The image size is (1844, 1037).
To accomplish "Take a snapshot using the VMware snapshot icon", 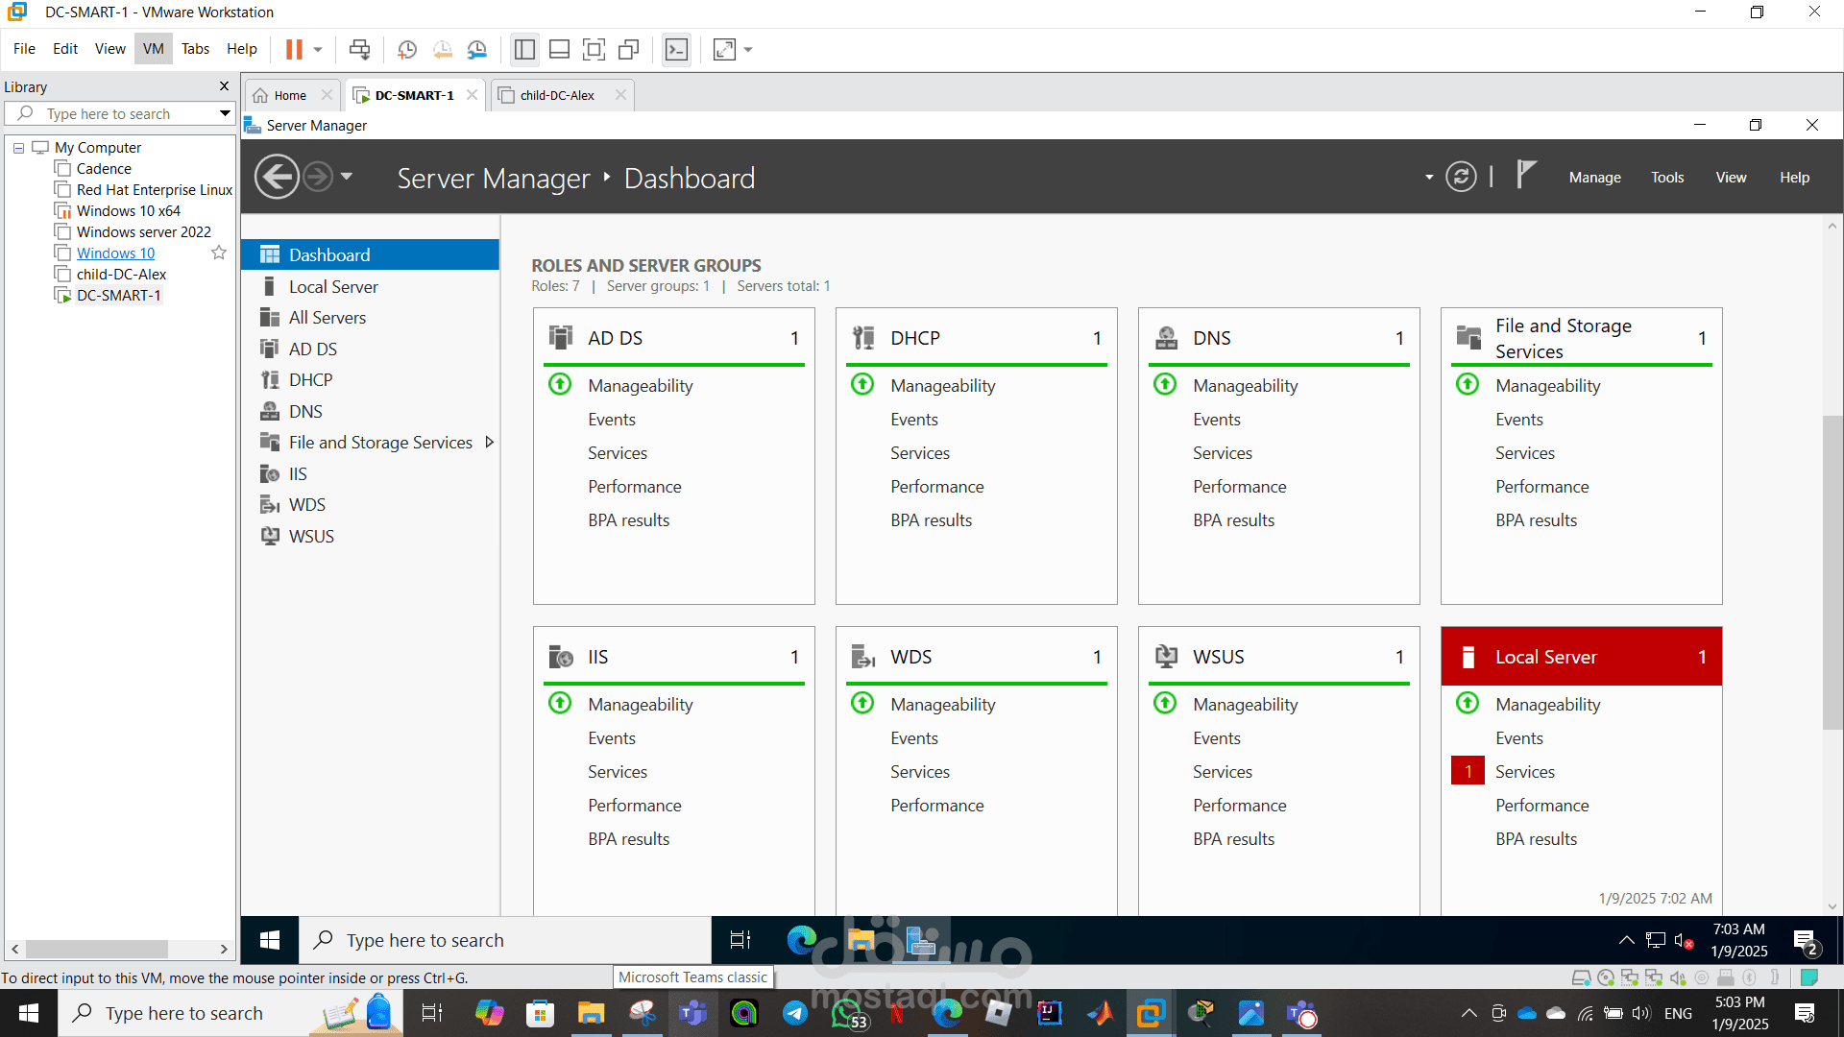I will (x=407, y=49).
